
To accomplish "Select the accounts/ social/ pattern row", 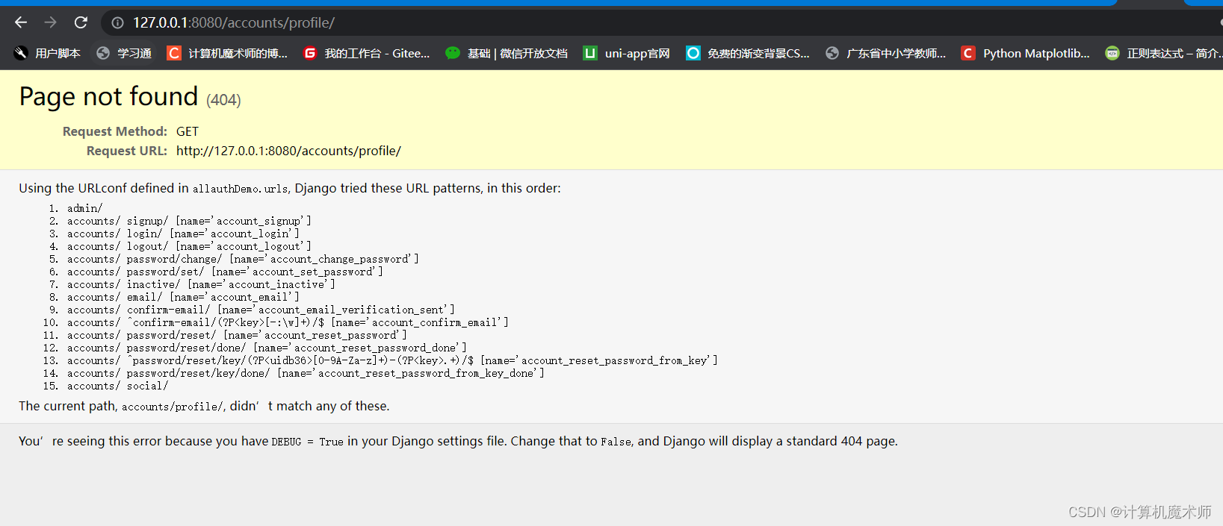I will [x=117, y=386].
